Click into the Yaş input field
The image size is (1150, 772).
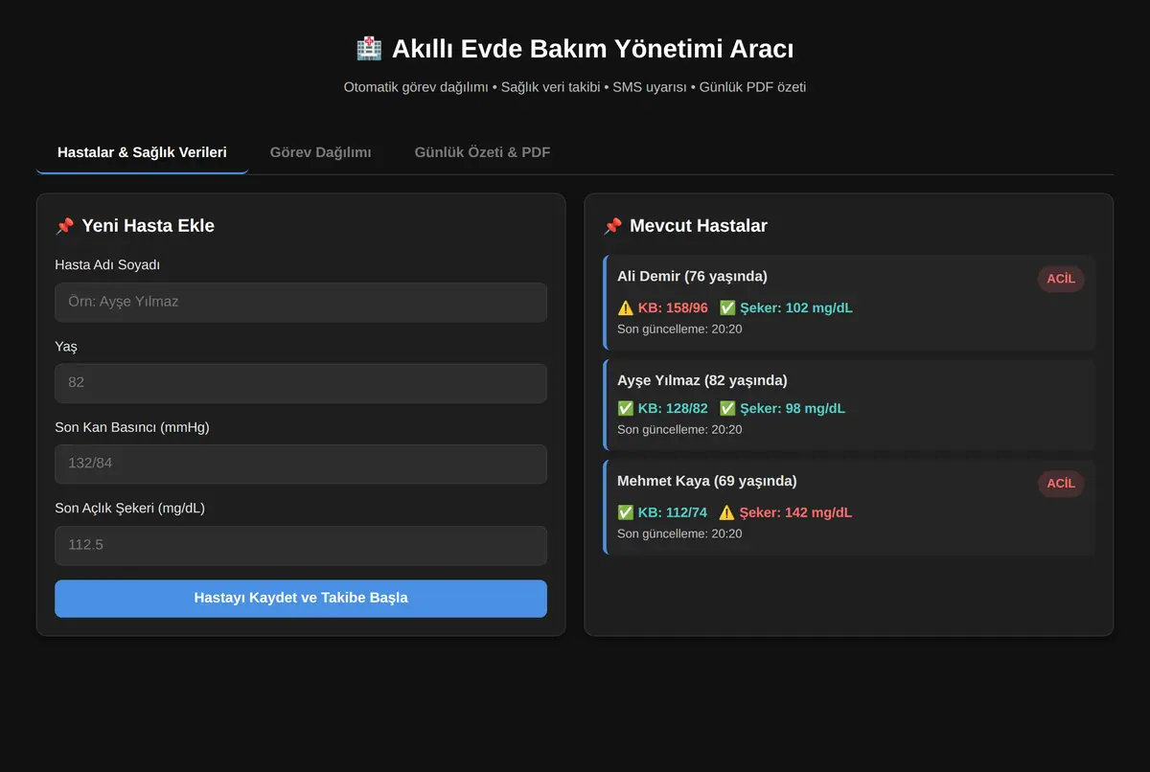pos(301,382)
